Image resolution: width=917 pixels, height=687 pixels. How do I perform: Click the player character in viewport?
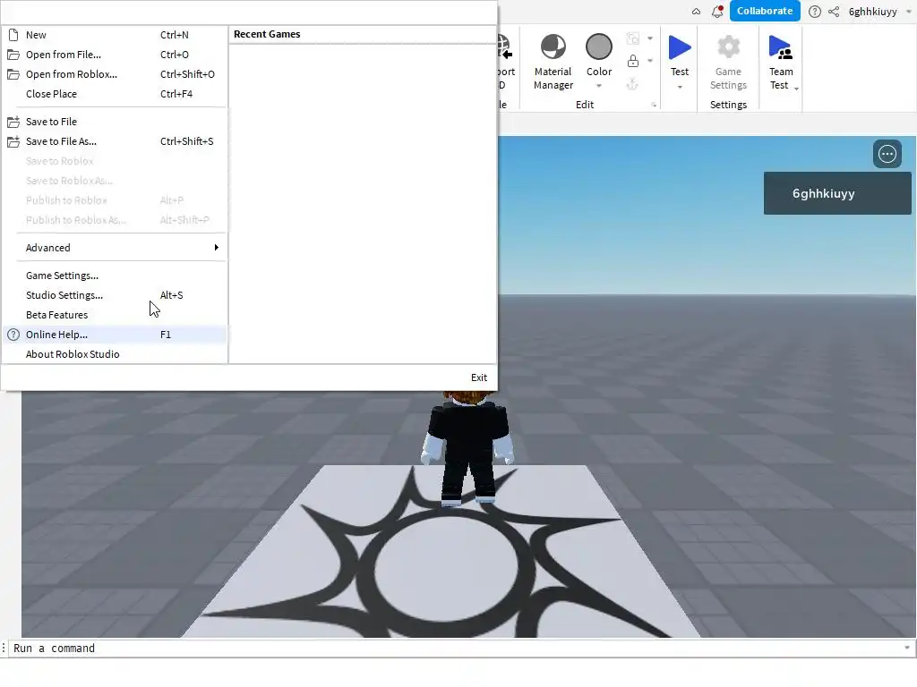pyautogui.click(x=467, y=449)
